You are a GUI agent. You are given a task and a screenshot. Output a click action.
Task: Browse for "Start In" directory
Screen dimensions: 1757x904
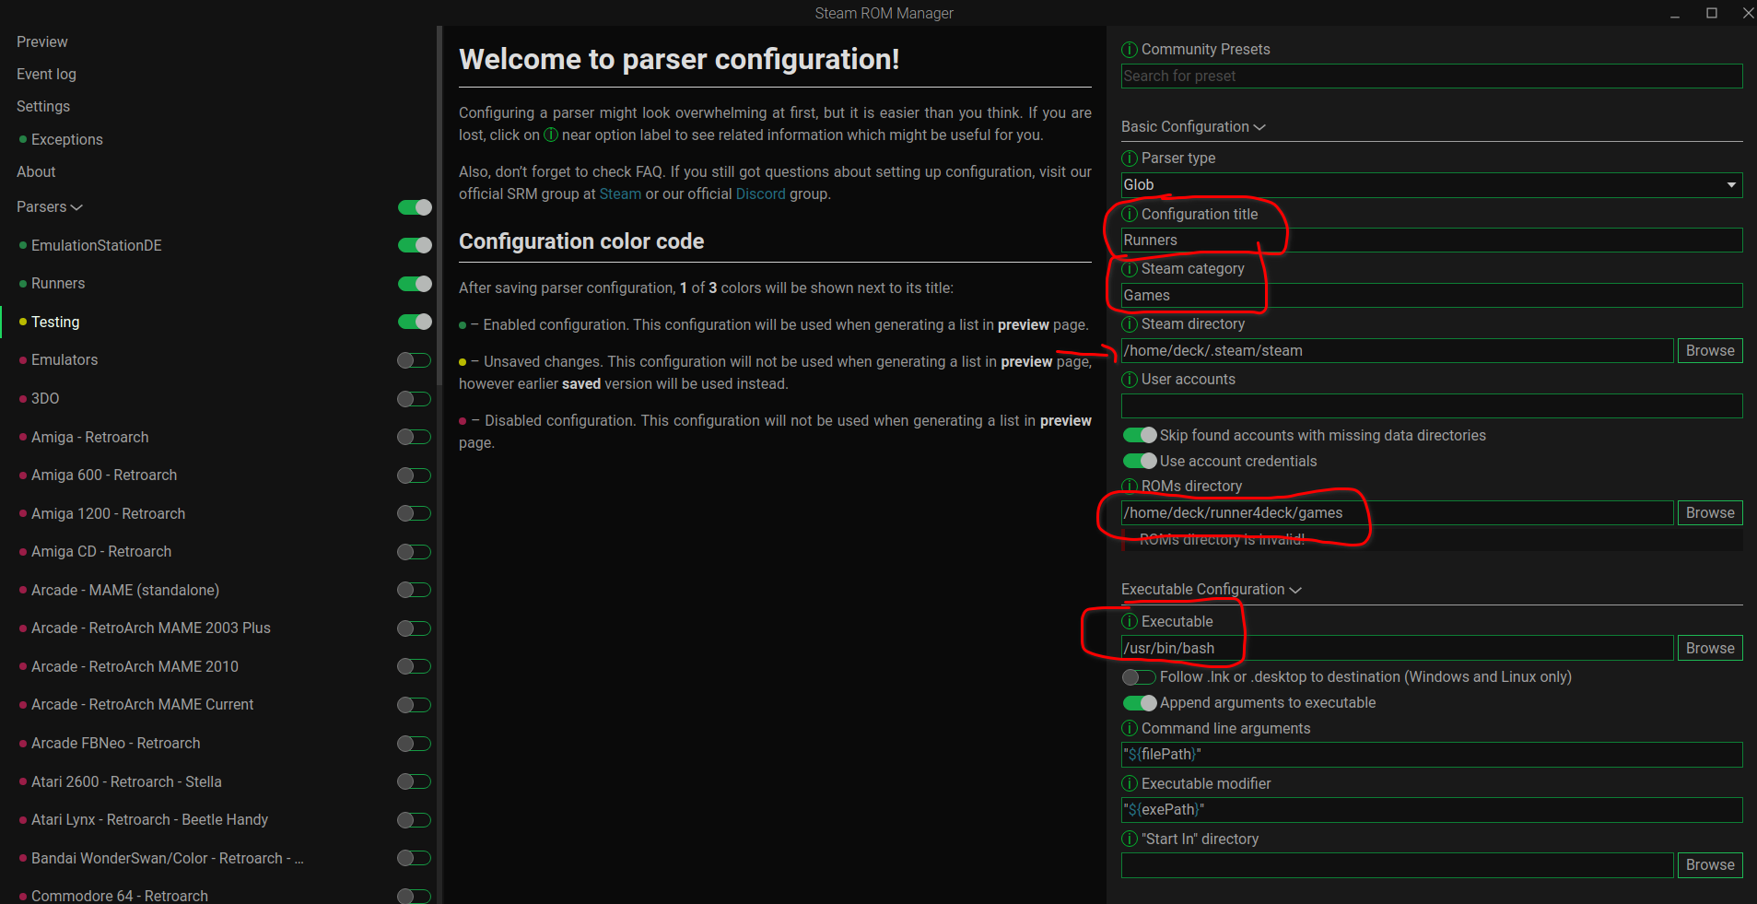point(1710,865)
